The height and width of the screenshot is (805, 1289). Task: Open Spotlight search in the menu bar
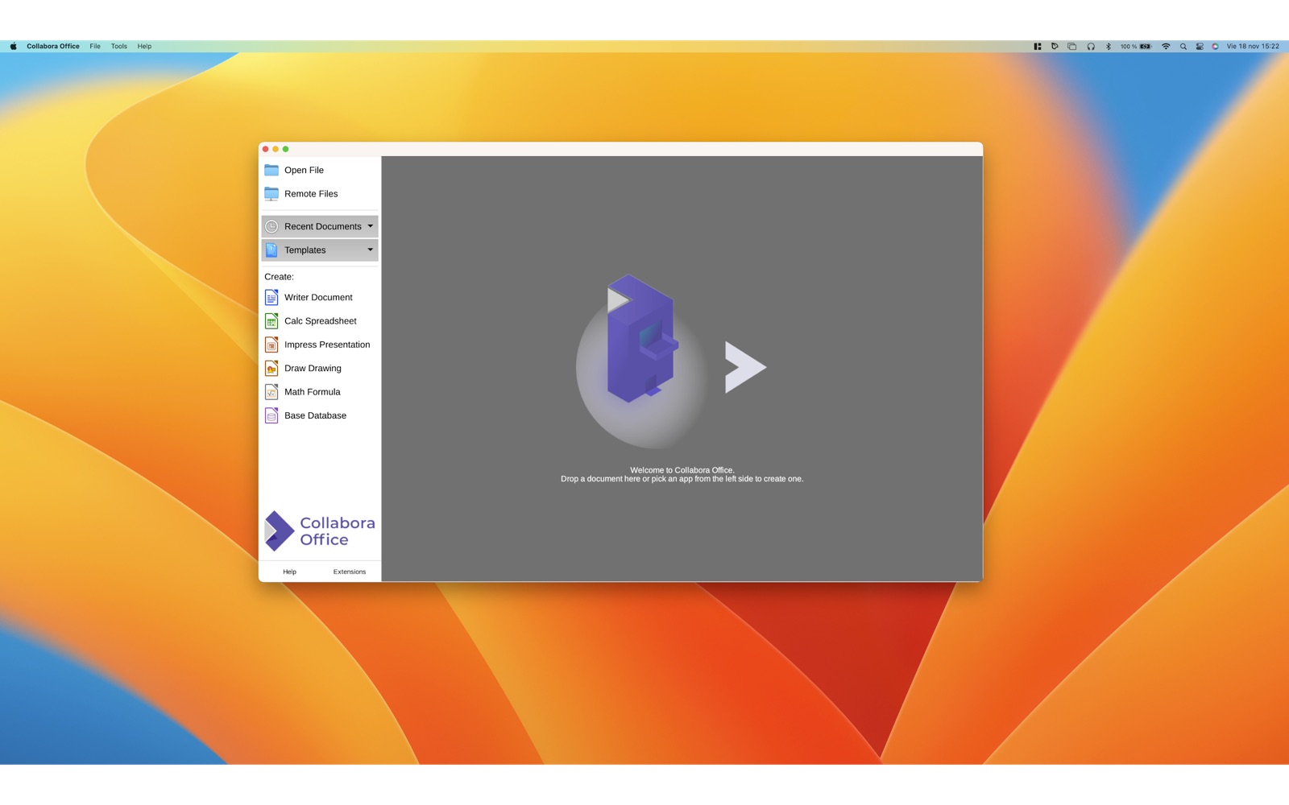(1183, 47)
